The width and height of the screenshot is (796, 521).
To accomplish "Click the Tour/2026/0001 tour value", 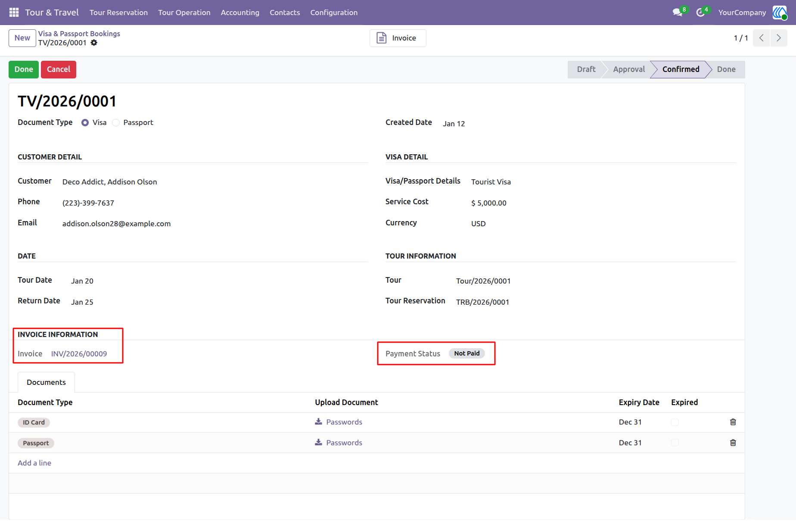I will (x=483, y=281).
